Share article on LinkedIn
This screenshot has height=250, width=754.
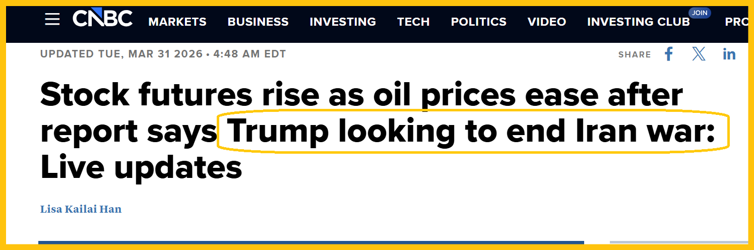(x=729, y=54)
